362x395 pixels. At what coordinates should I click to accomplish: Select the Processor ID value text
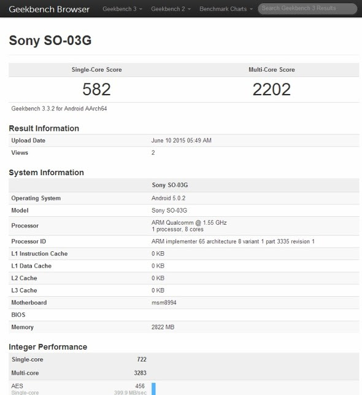click(x=233, y=241)
